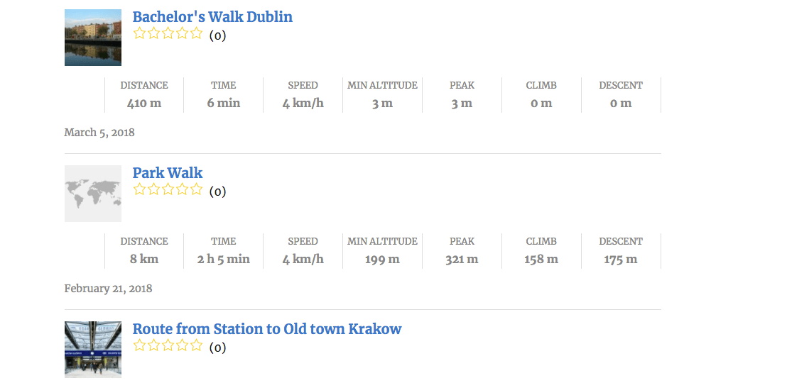Click Park Walk's 2 h 5 min time
The image size is (787, 383).
coord(224,260)
